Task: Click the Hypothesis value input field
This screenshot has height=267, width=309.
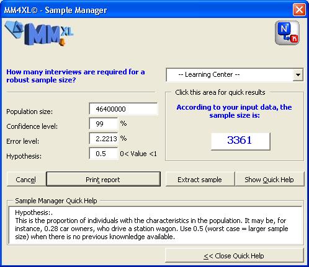Action: tap(104, 154)
